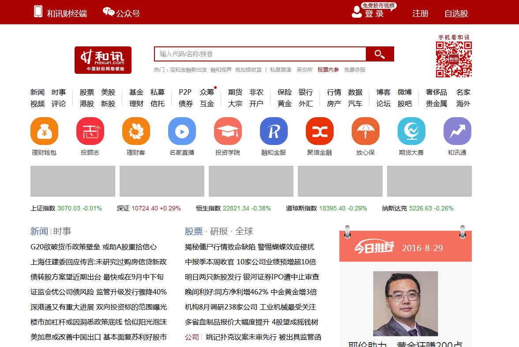519x347 pixels.
Task: Launch the 和讯通 arrow chart icon
Action: [457, 131]
